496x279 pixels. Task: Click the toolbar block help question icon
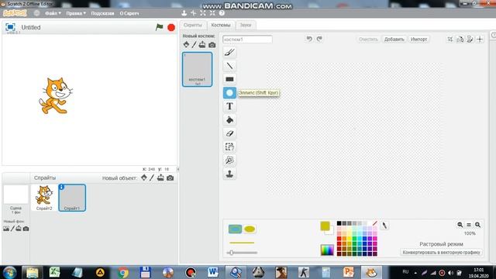(222, 13)
